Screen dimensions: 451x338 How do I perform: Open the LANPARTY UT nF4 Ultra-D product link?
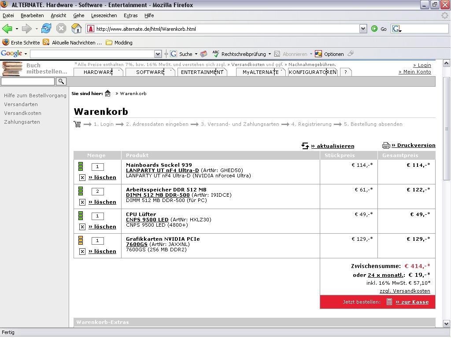click(x=162, y=170)
